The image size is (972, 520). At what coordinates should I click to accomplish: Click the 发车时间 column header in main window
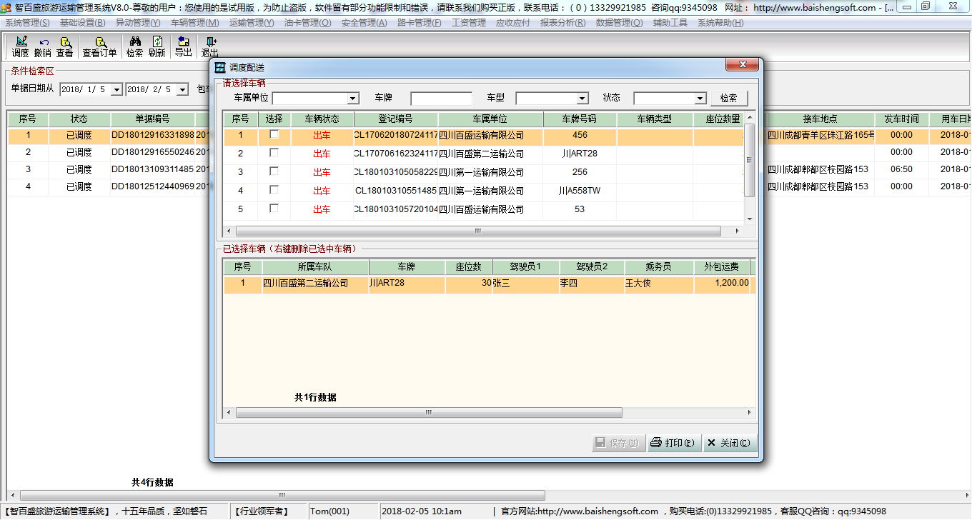(x=901, y=119)
